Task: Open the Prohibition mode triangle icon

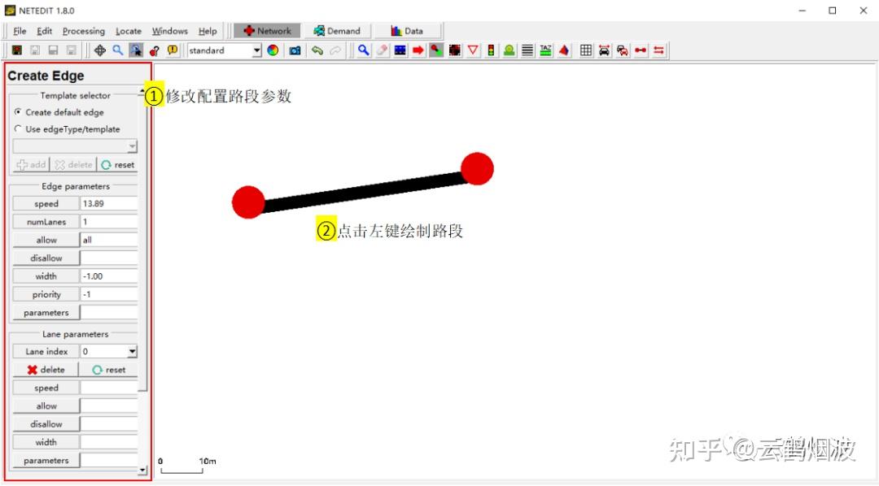Action: click(472, 50)
